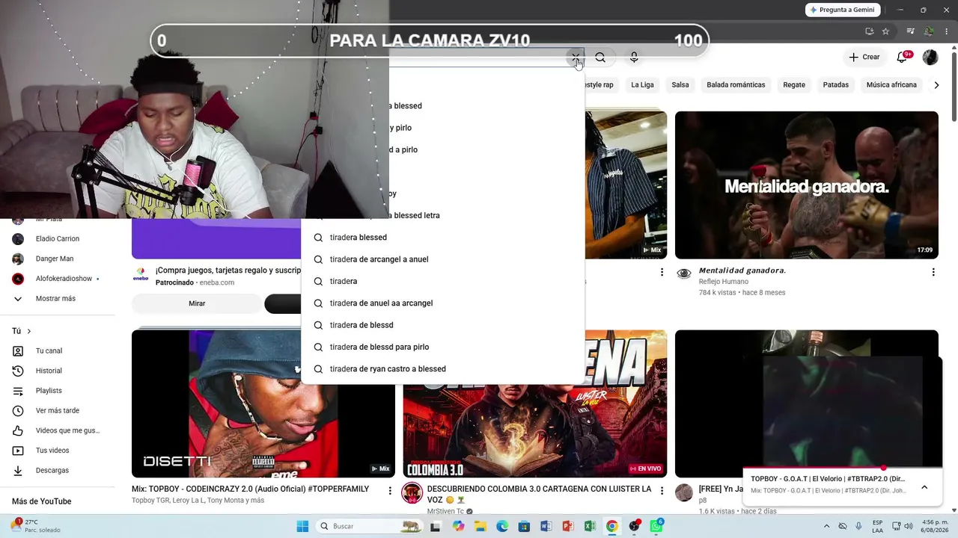Open the Chrome three-dot menu

pos(947,31)
